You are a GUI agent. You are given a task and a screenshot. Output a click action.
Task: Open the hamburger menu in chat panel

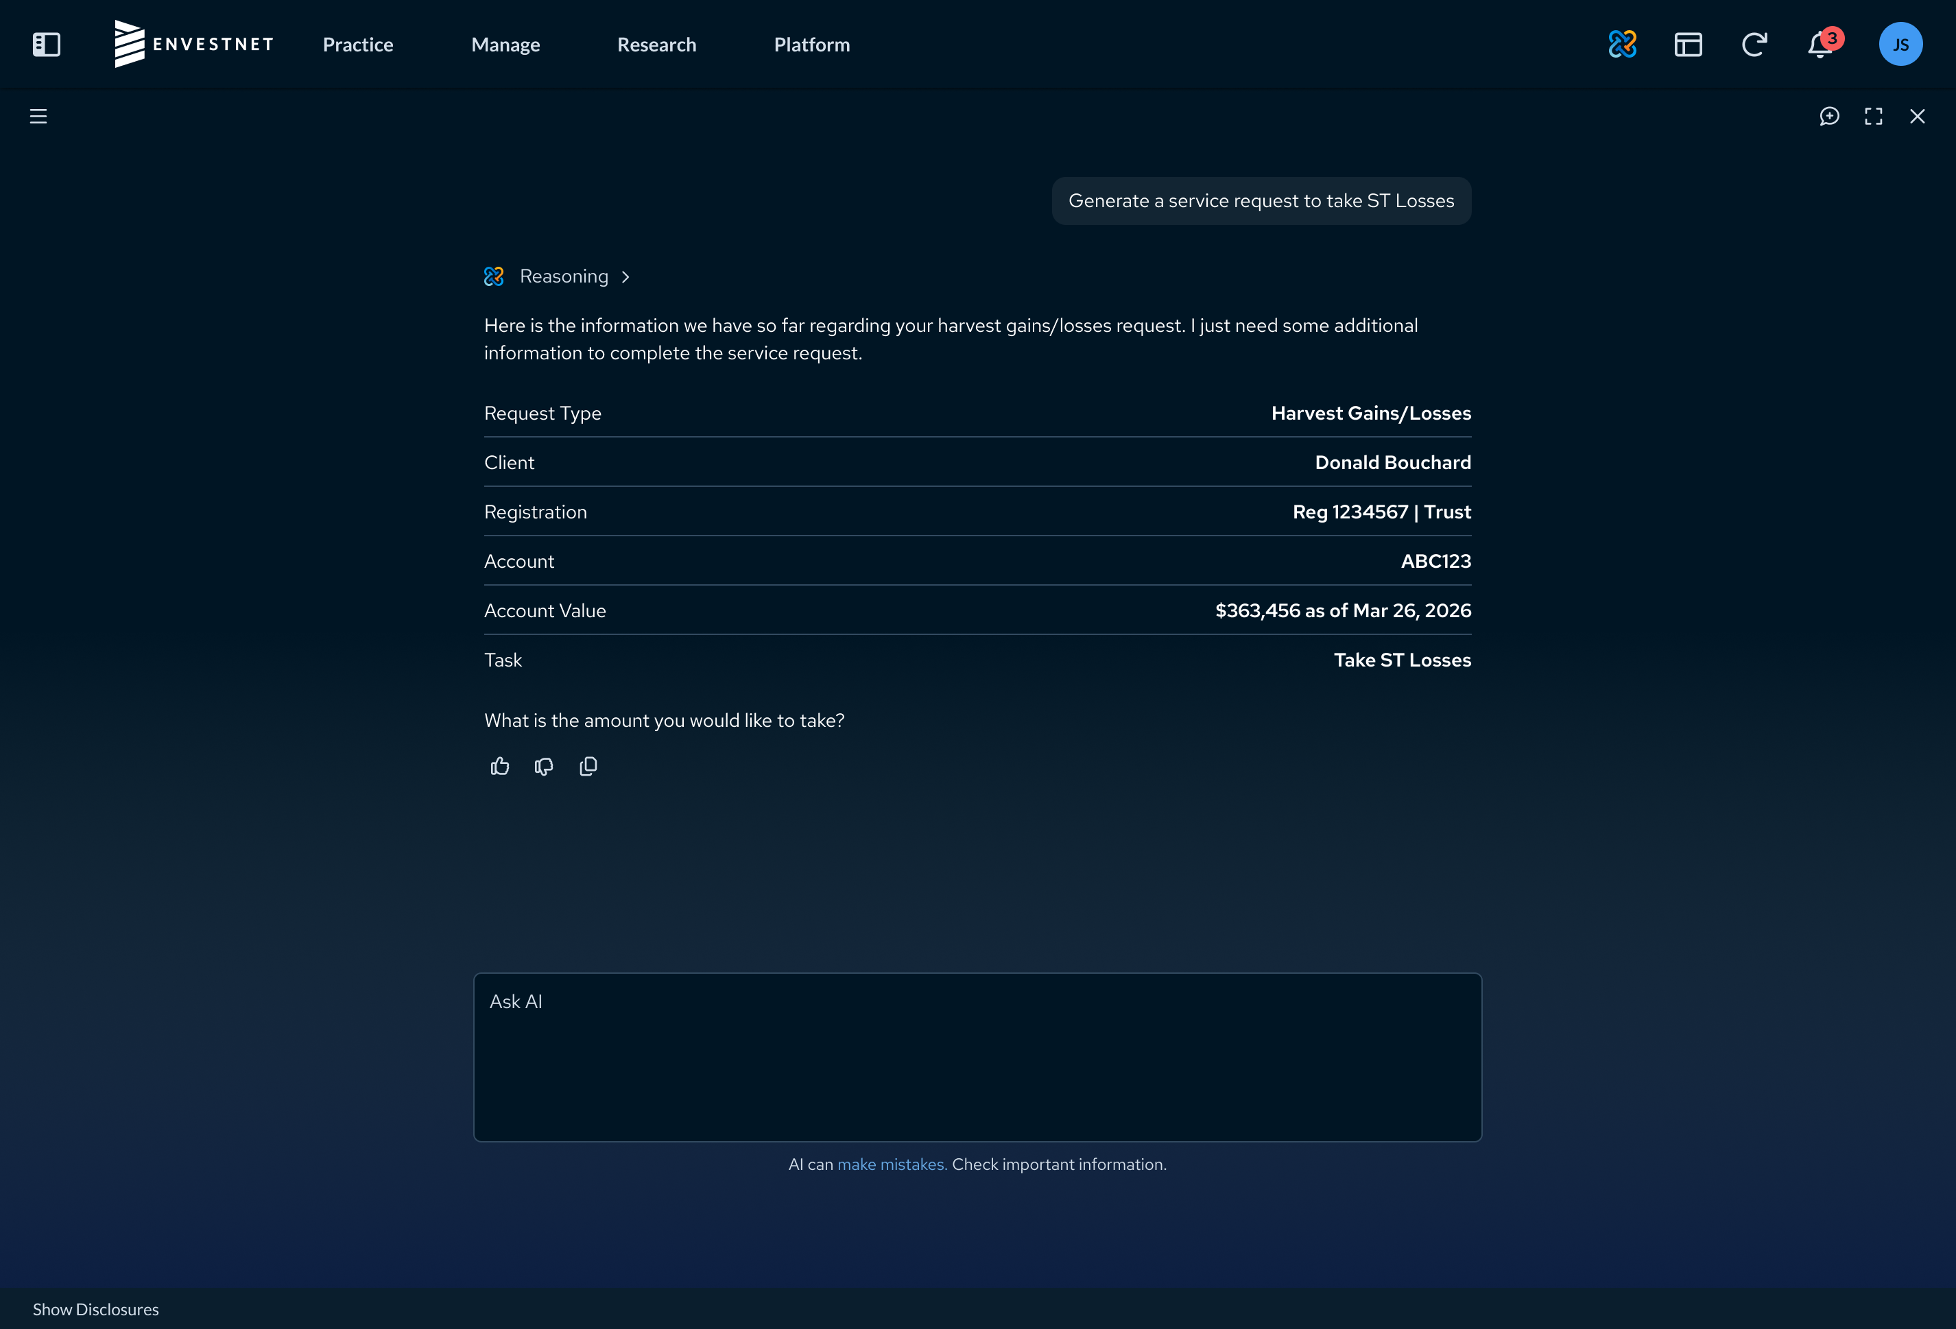[38, 116]
